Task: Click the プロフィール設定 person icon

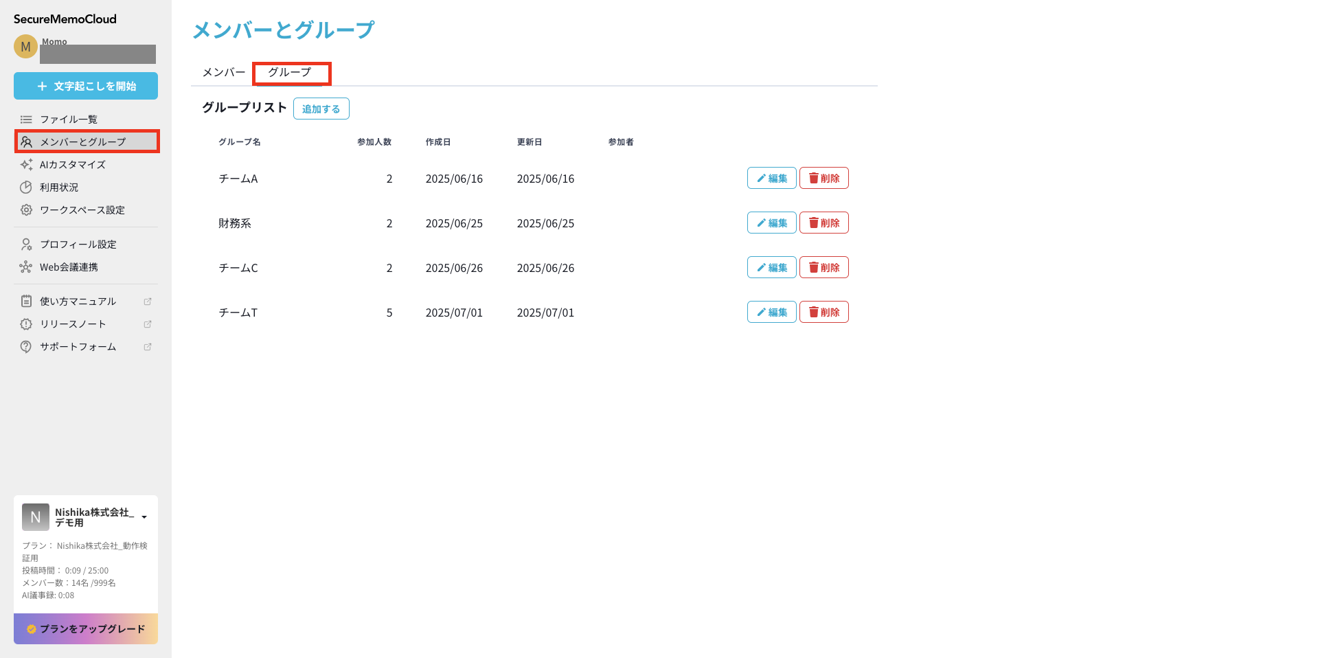Action: pyautogui.click(x=26, y=245)
